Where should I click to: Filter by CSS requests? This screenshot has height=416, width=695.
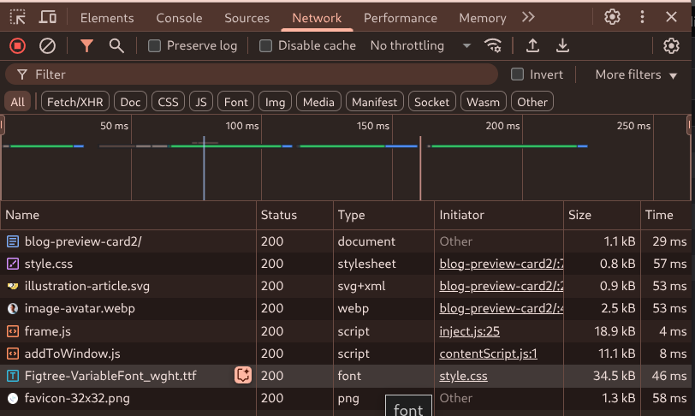tap(168, 102)
